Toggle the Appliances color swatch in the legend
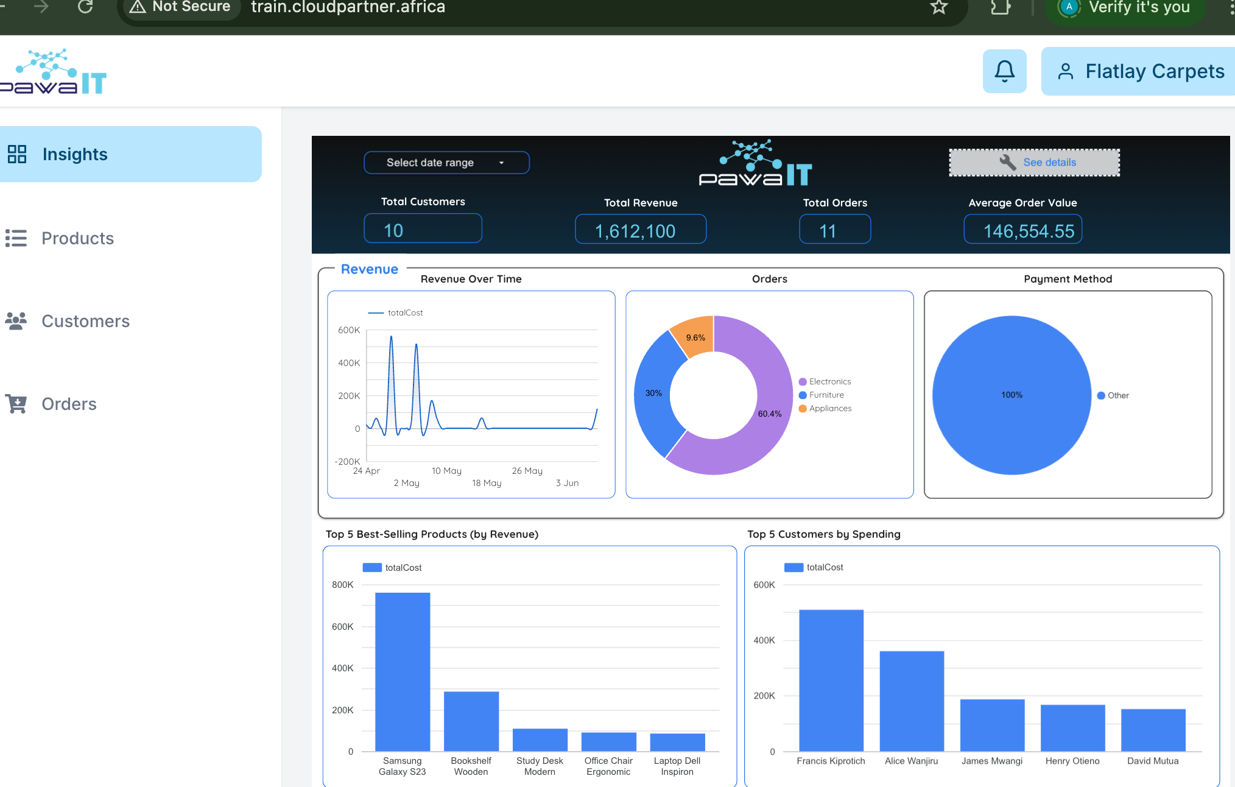The height and width of the screenshot is (787, 1235). point(802,408)
